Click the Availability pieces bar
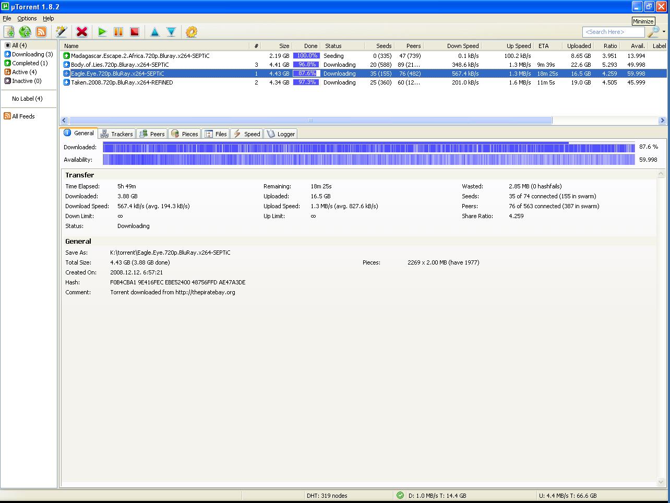 pos(369,160)
